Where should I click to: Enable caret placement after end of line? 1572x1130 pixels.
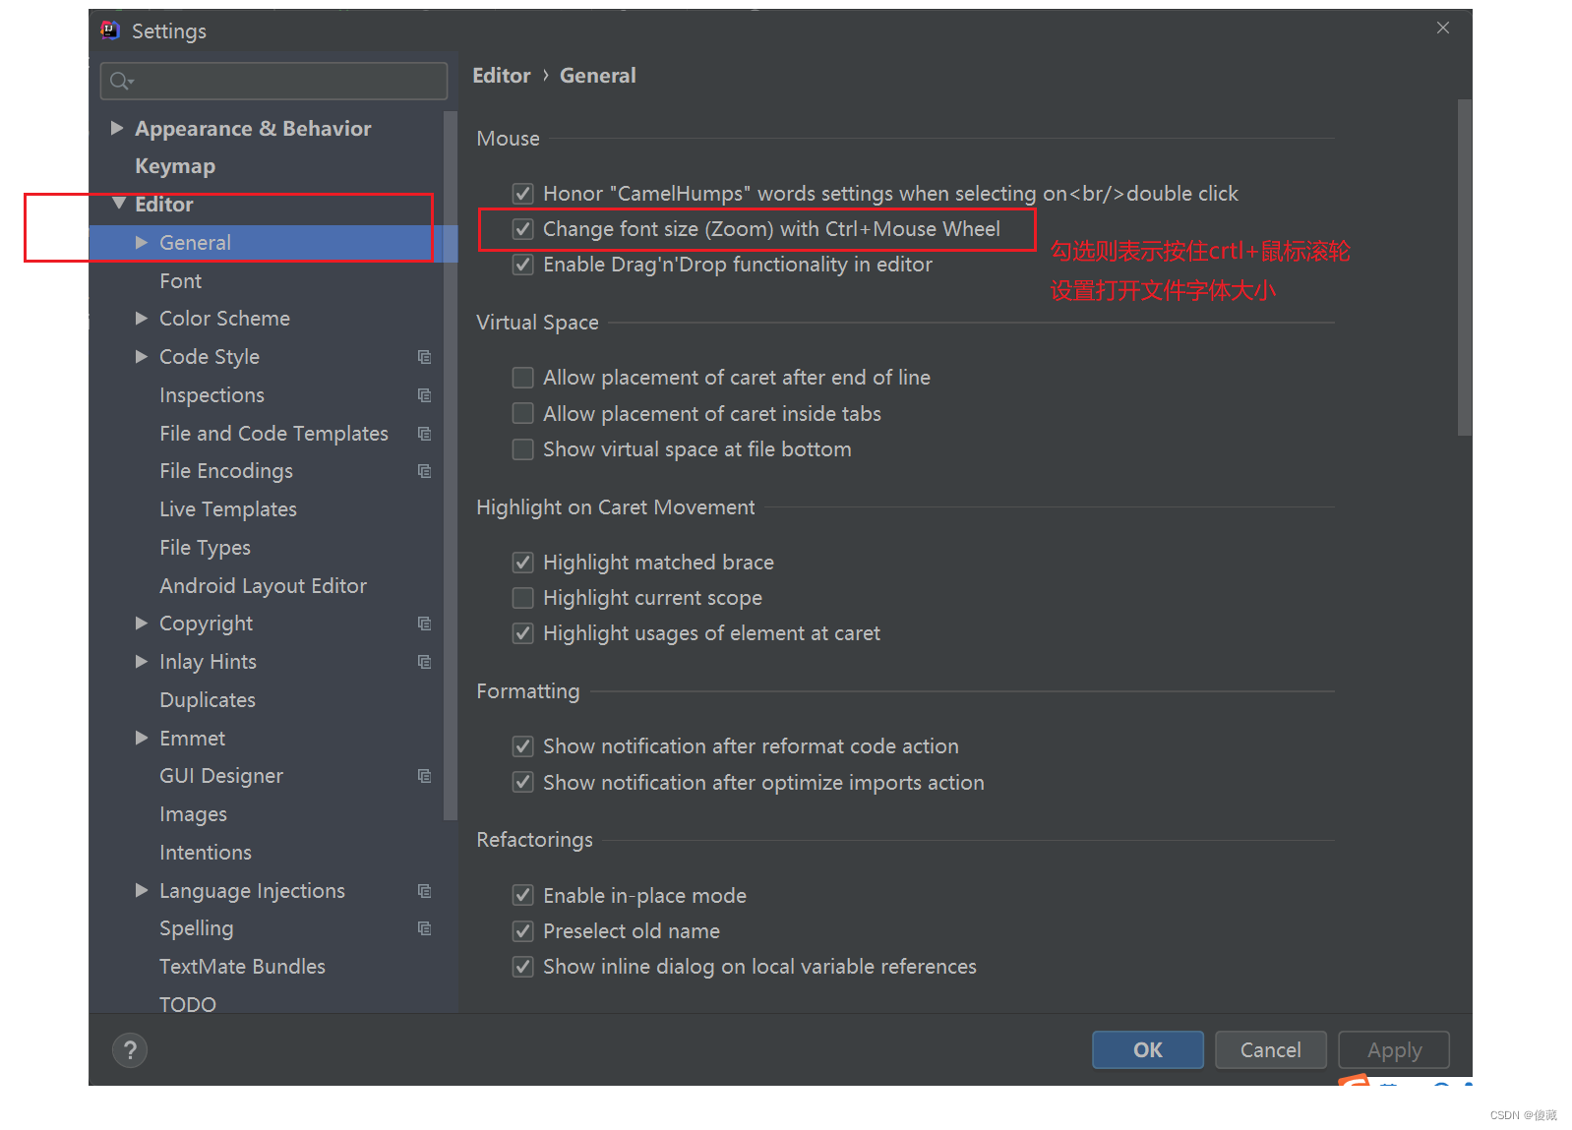[523, 378]
